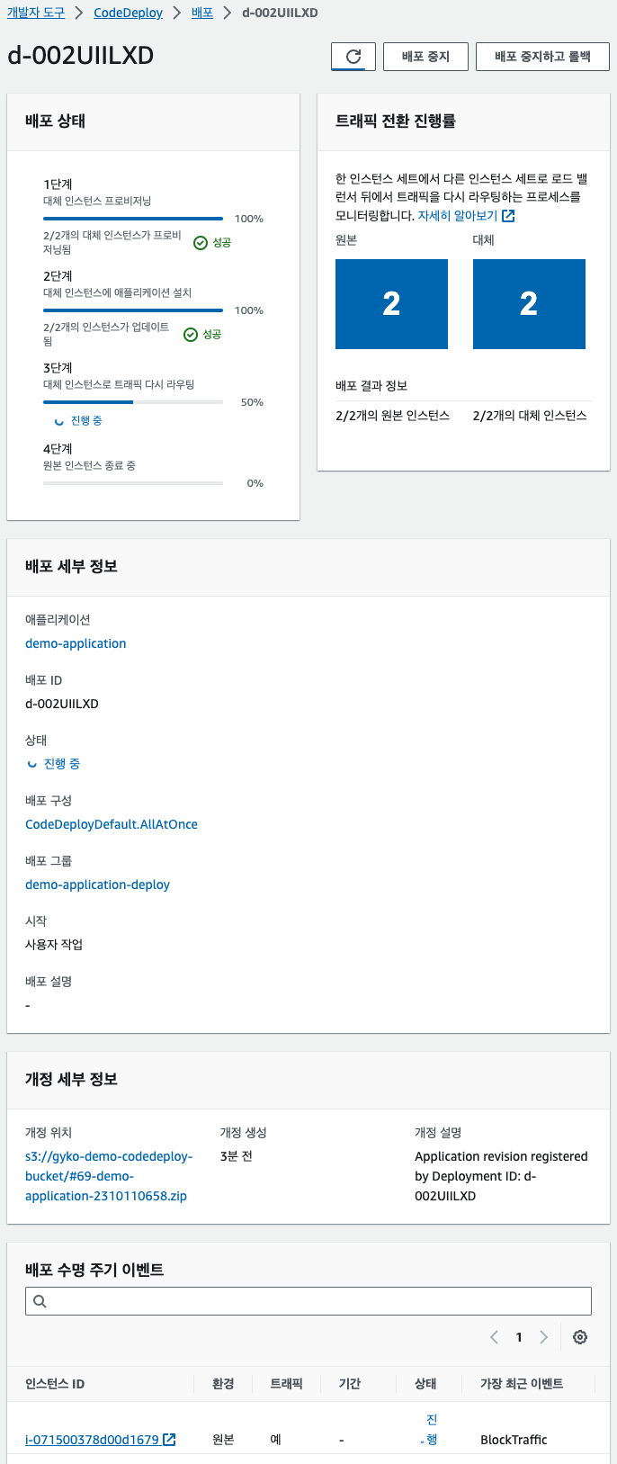Open the lifecycle events table settings gear
The width and height of the screenshot is (617, 1464).
pos(580,1337)
